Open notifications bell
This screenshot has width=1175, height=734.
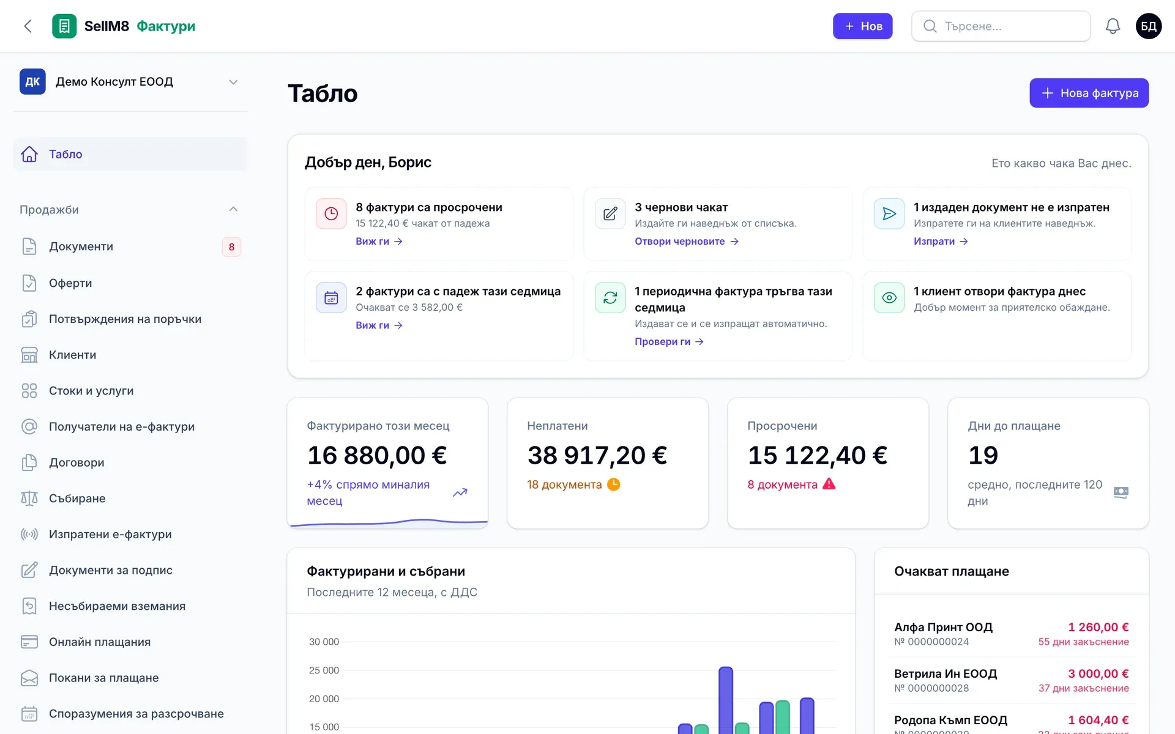pos(1113,26)
